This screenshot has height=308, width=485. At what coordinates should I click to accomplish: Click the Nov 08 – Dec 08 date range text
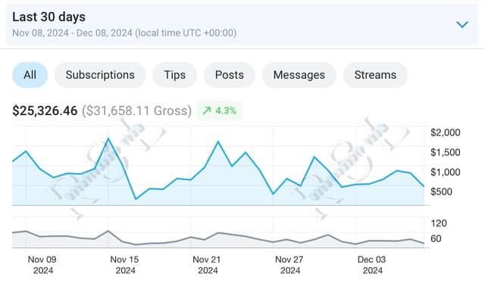[124, 33]
